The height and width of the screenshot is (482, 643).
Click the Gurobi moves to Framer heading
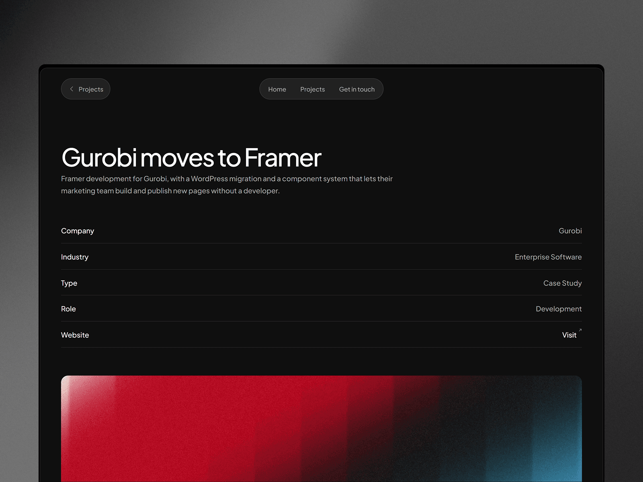click(x=191, y=157)
